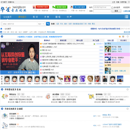Image resolution: width=130 pixels, height=130 pixels.
Task: Click the blue announcement text link
Action: pos(40,36)
